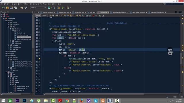This screenshot has height=103, width=184.
Task: Click the Redo toolbar icon
Action: (x=26, y=8)
